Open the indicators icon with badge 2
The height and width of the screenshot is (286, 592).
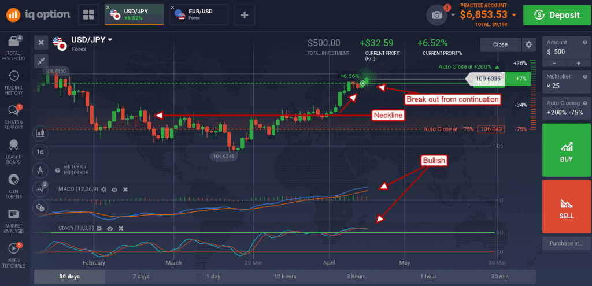[40, 188]
